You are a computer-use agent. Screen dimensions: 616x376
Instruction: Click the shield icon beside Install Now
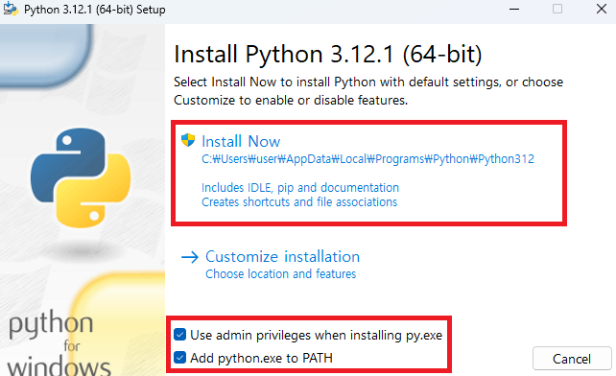pyautogui.click(x=188, y=140)
